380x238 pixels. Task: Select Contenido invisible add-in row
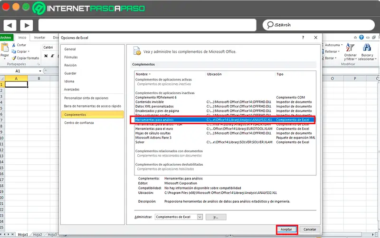225,102
